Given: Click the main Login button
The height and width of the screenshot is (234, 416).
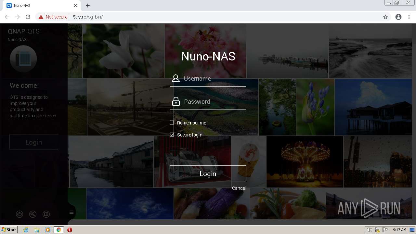Looking at the screenshot, I should pos(208,174).
